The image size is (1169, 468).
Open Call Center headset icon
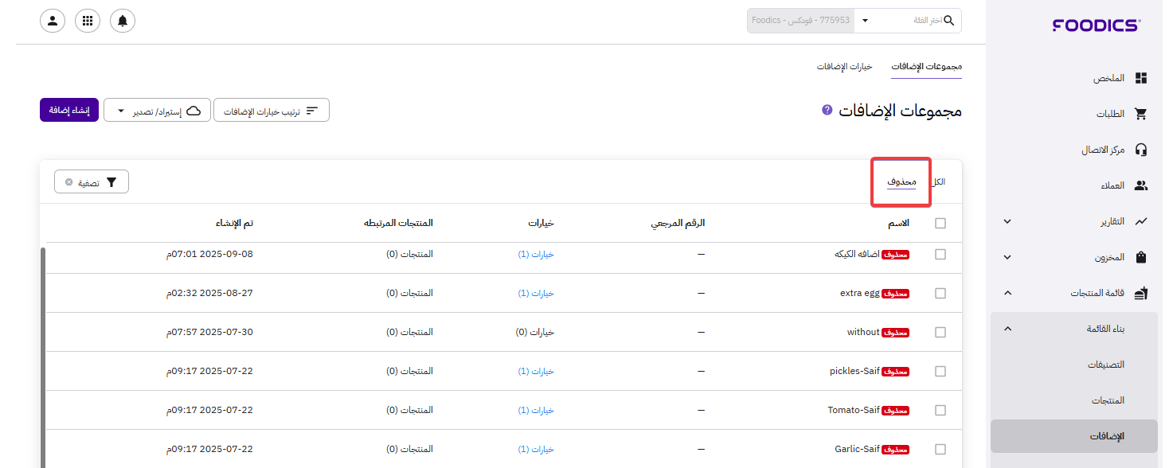1140,150
